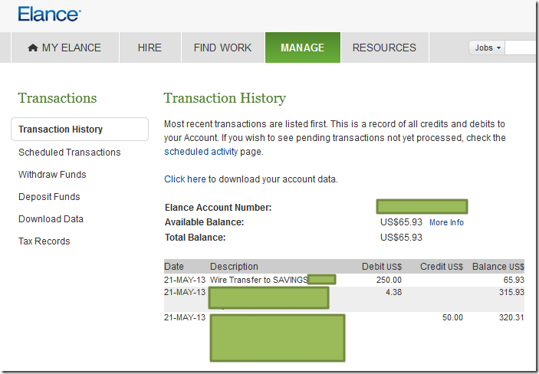This screenshot has height=374, width=539.
Task: Click the Balance US$ column header
Action: pyautogui.click(x=498, y=267)
